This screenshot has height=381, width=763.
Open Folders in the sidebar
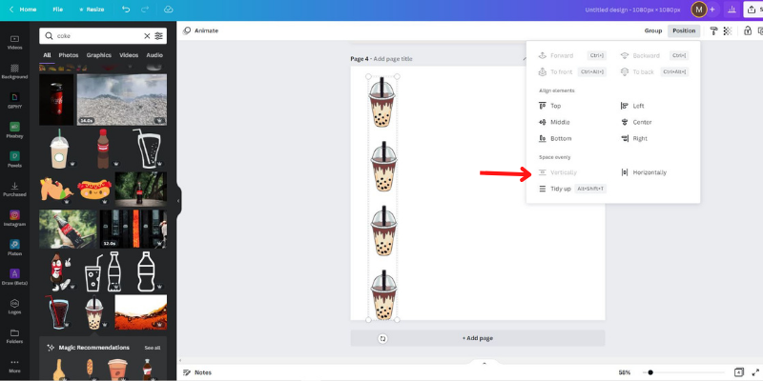[x=14, y=336]
